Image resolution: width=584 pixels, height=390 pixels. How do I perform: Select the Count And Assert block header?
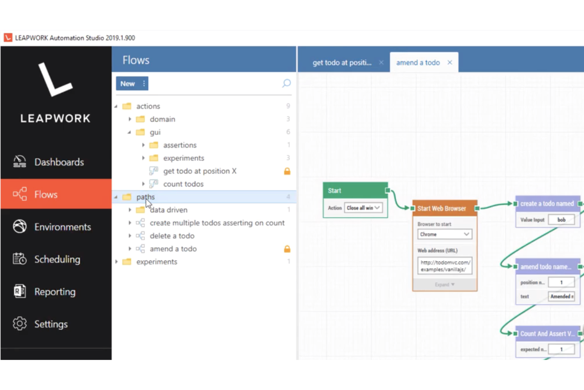[548, 333]
